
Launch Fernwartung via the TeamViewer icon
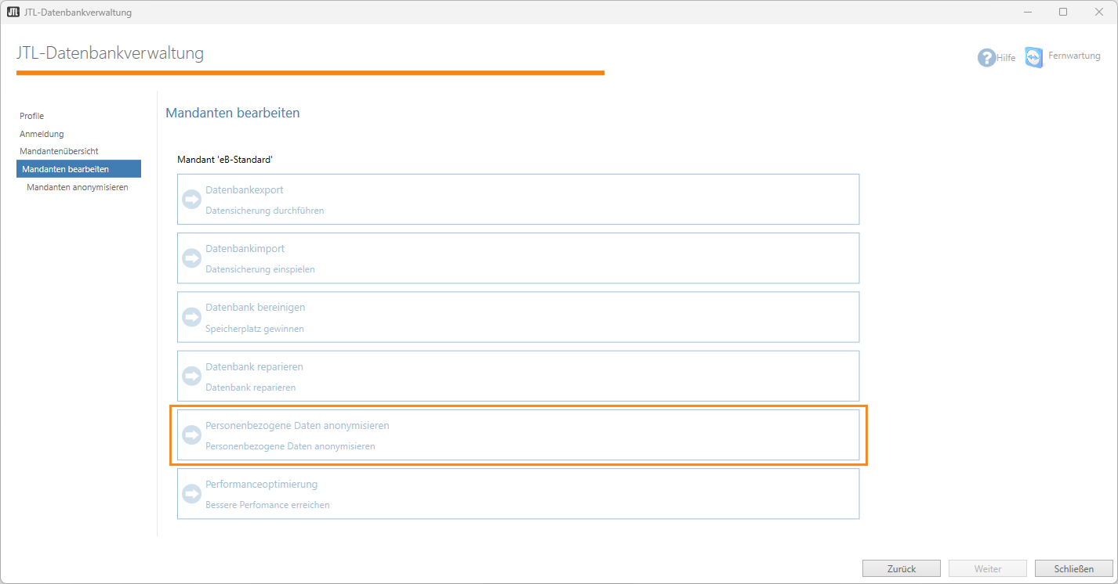[1034, 57]
